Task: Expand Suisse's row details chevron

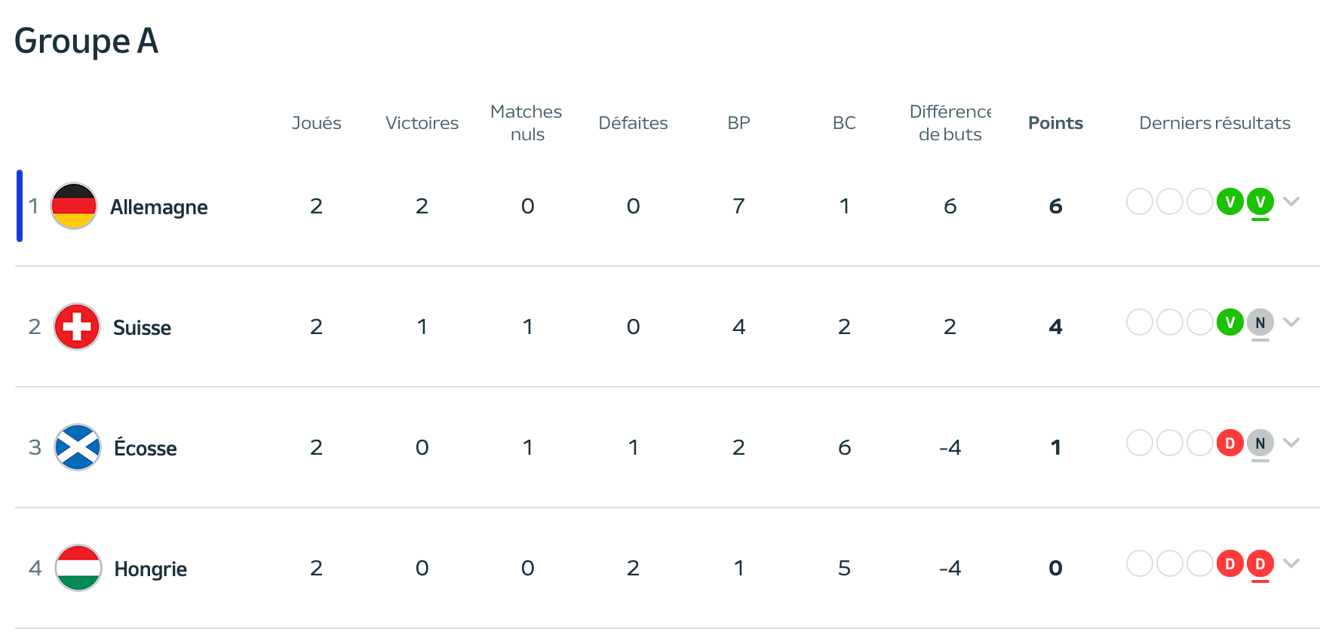Action: (x=1291, y=322)
